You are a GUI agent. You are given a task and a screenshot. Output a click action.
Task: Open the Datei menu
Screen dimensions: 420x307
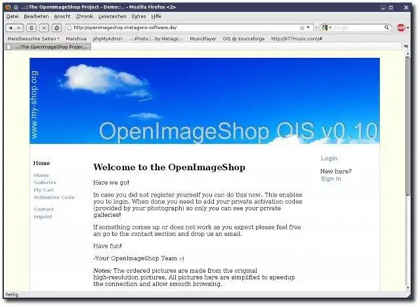12,16
